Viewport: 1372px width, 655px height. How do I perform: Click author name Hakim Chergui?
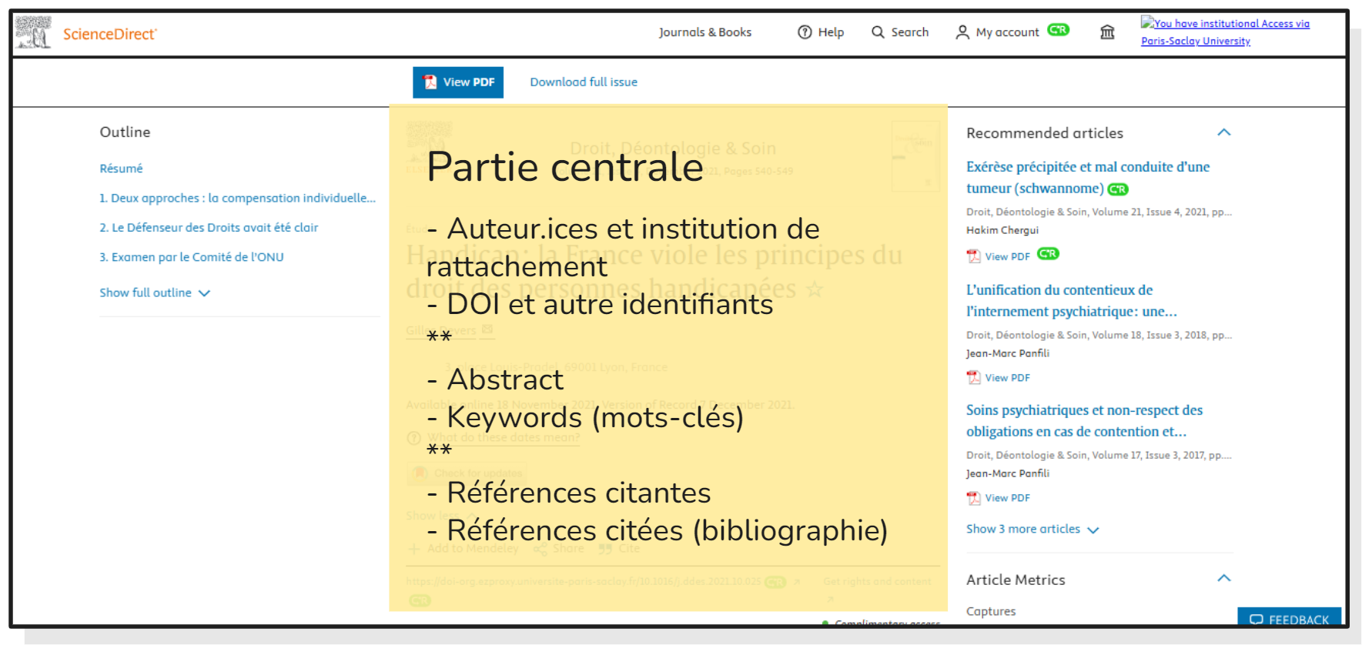tap(1002, 230)
